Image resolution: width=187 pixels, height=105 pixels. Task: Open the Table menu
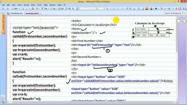click(x=46, y=5)
